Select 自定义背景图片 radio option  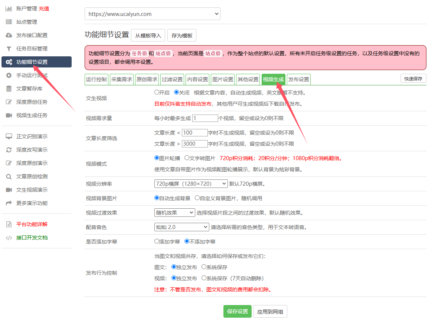(x=197, y=198)
